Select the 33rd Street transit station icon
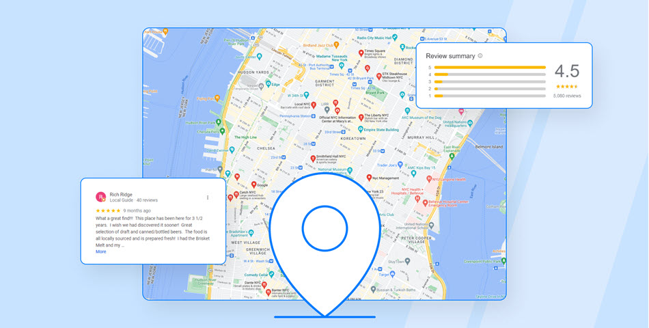This screenshot has height=328, width=649. (344, 132)
